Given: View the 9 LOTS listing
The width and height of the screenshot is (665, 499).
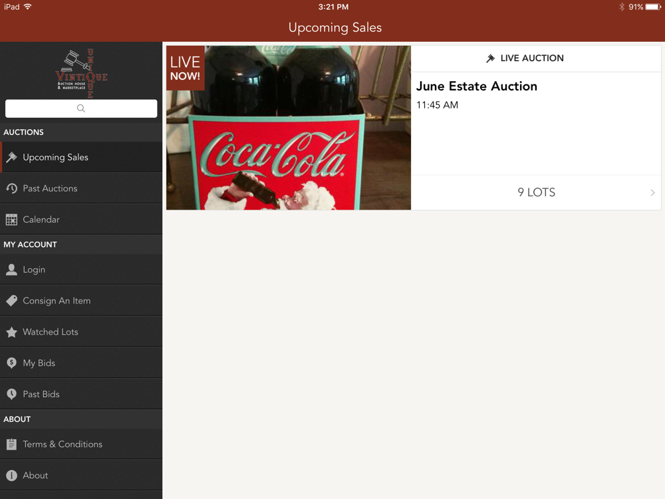Looking at the screenshot, I should coord(536,193).
